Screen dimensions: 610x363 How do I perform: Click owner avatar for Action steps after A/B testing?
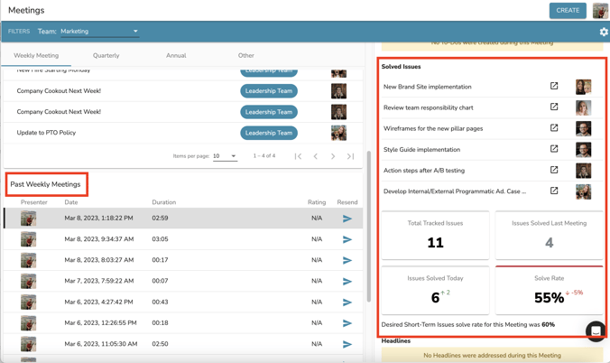click(583, 171)
